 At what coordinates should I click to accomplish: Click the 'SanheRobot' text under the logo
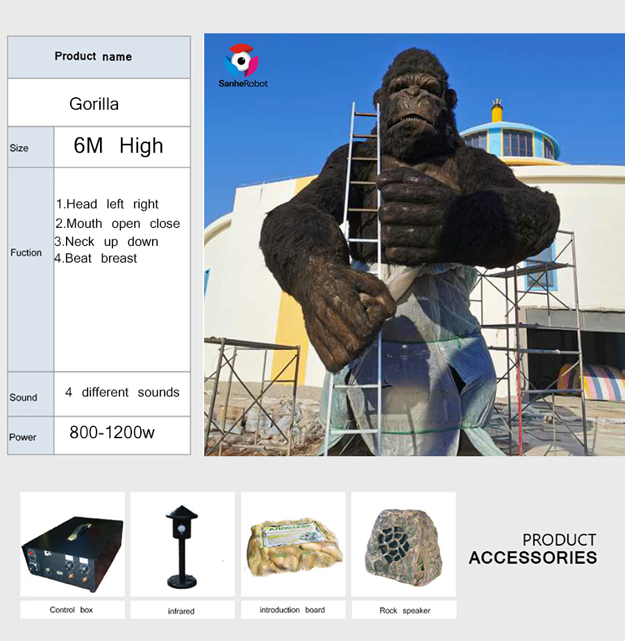click(243, 83)
